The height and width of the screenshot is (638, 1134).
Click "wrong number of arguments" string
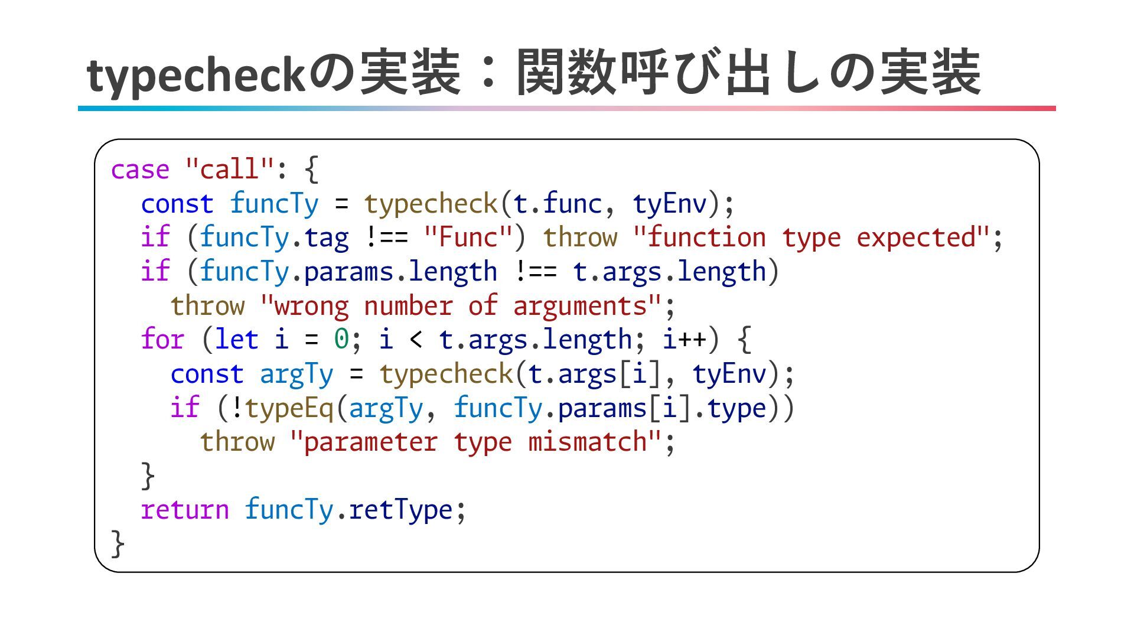(x=461, y=306)
